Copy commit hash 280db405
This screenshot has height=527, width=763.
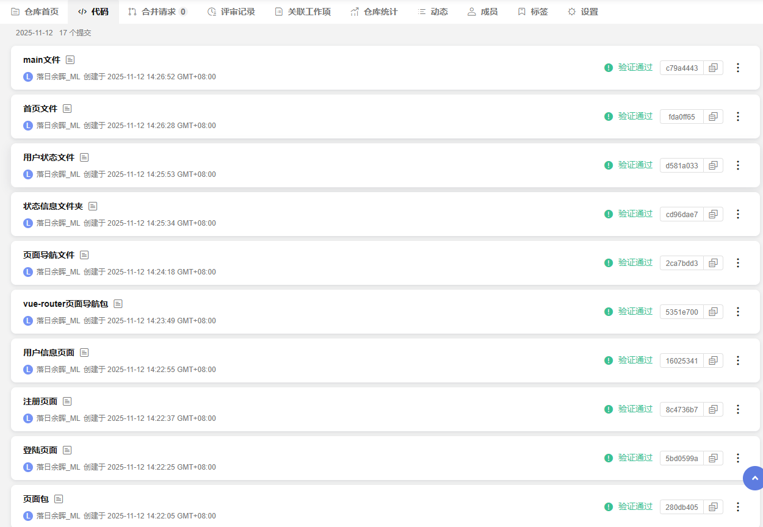pyautogui.click(x=713, y=507)
